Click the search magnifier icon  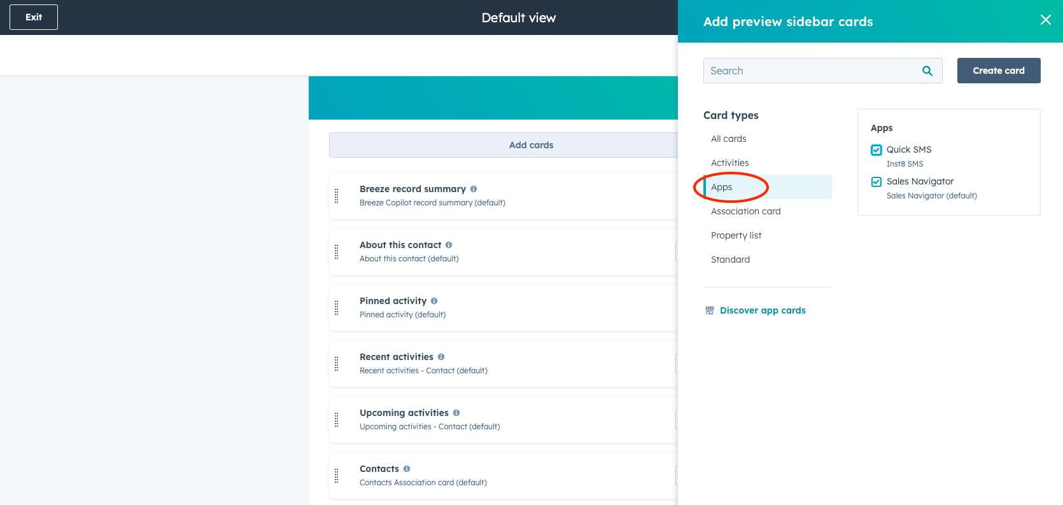[927, 71]
